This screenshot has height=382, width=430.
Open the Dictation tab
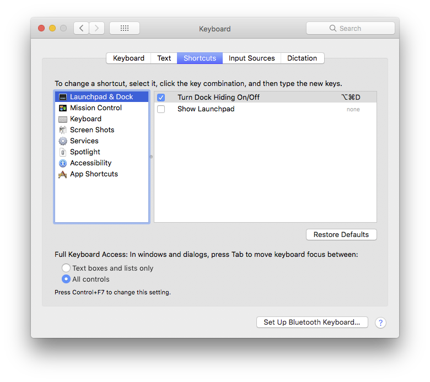pos(302,58)
